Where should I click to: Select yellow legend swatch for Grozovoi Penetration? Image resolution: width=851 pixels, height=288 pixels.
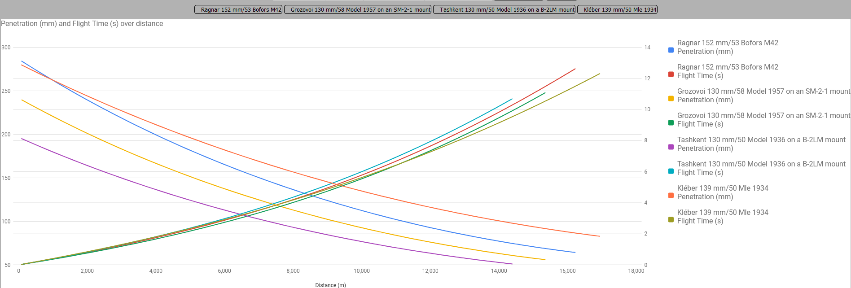point(671,99)
